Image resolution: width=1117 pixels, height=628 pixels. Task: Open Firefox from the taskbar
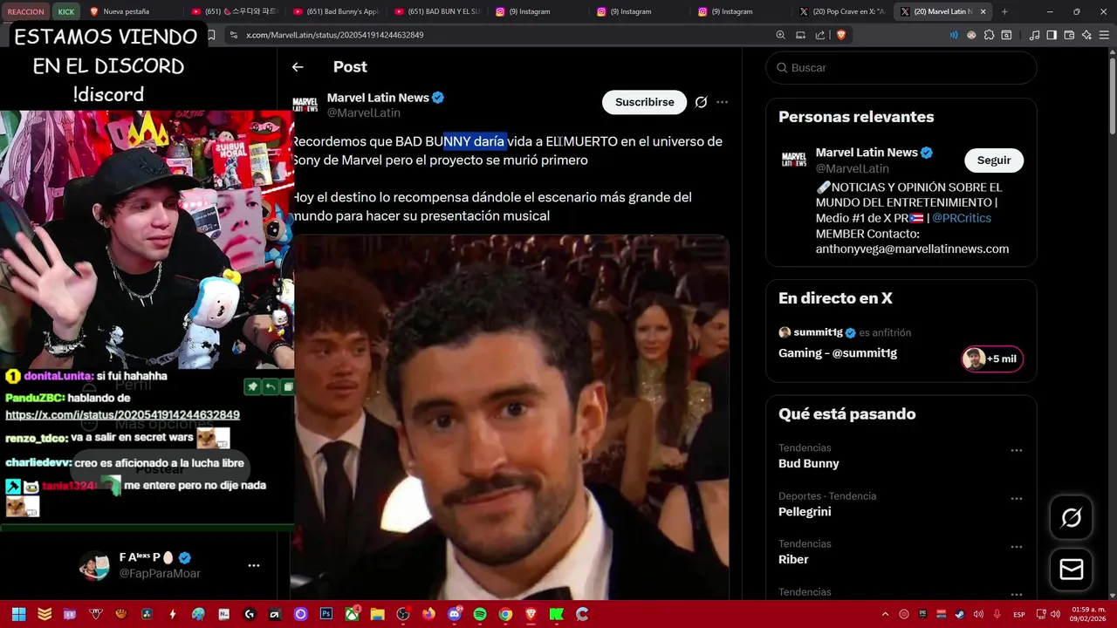tap(428, 614)
